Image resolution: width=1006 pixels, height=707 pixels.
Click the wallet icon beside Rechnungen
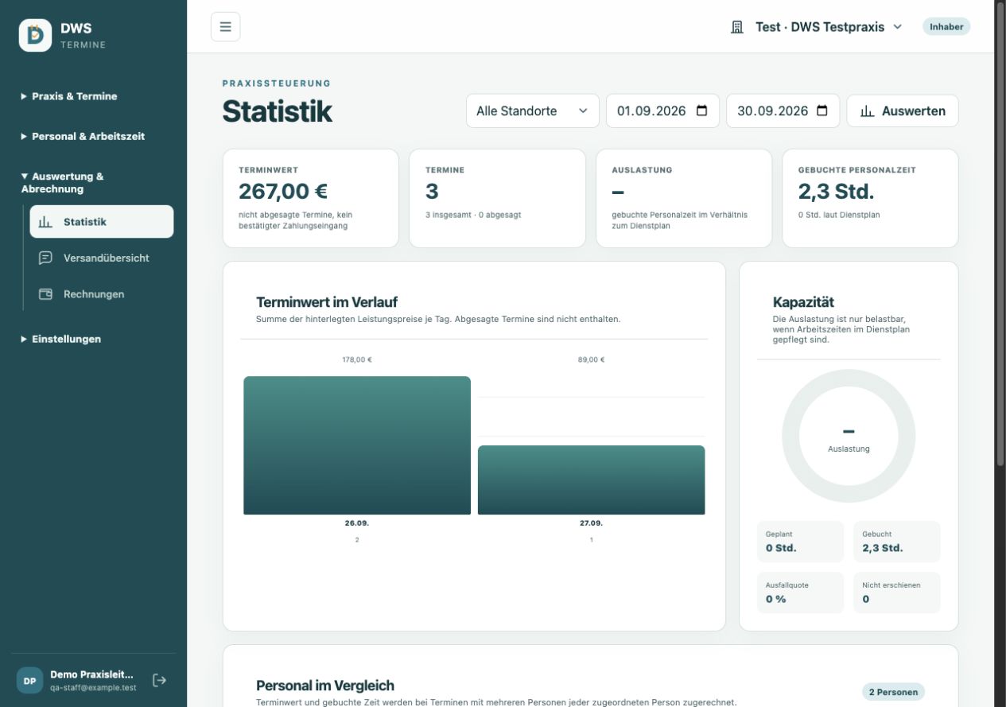pyautogui.click(x=46, y=294)
